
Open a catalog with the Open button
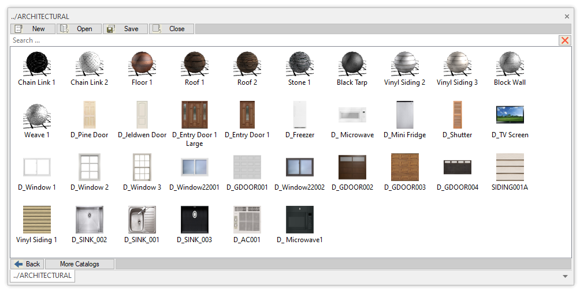click(x=79, y=29)
